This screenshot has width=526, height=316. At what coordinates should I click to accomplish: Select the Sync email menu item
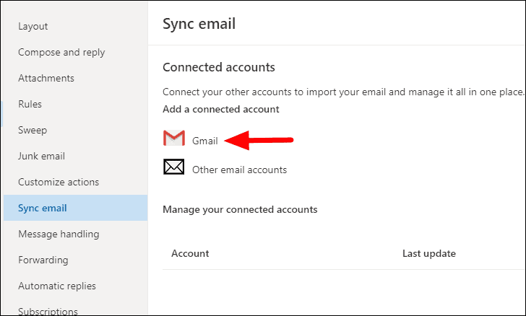(43, 208)
